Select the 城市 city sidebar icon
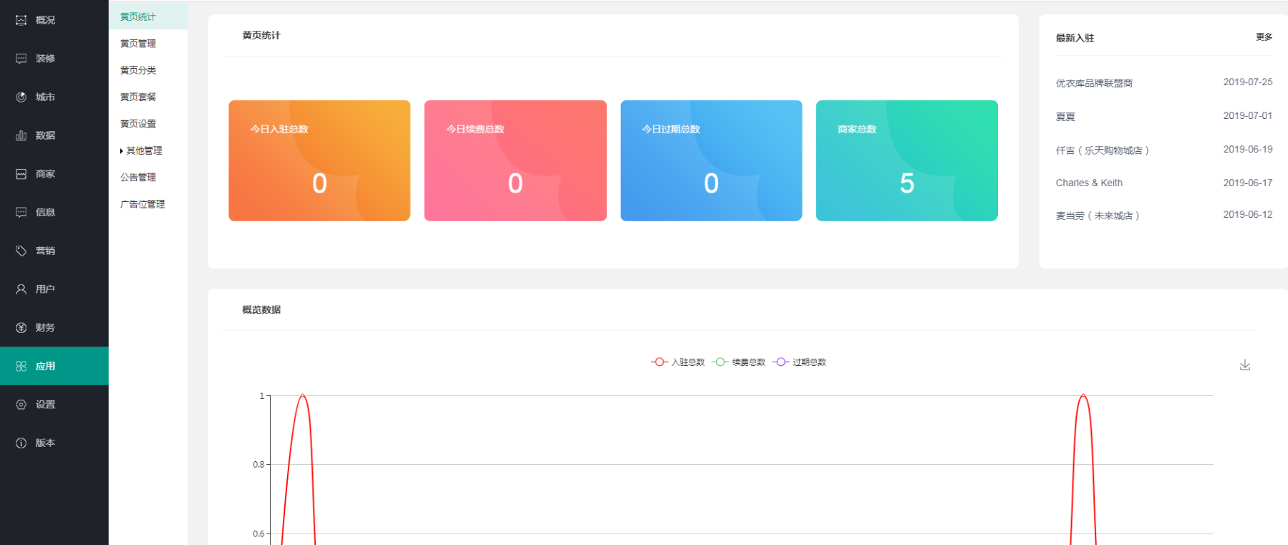This screenshot has height=545, width=1288. [21, 97]
